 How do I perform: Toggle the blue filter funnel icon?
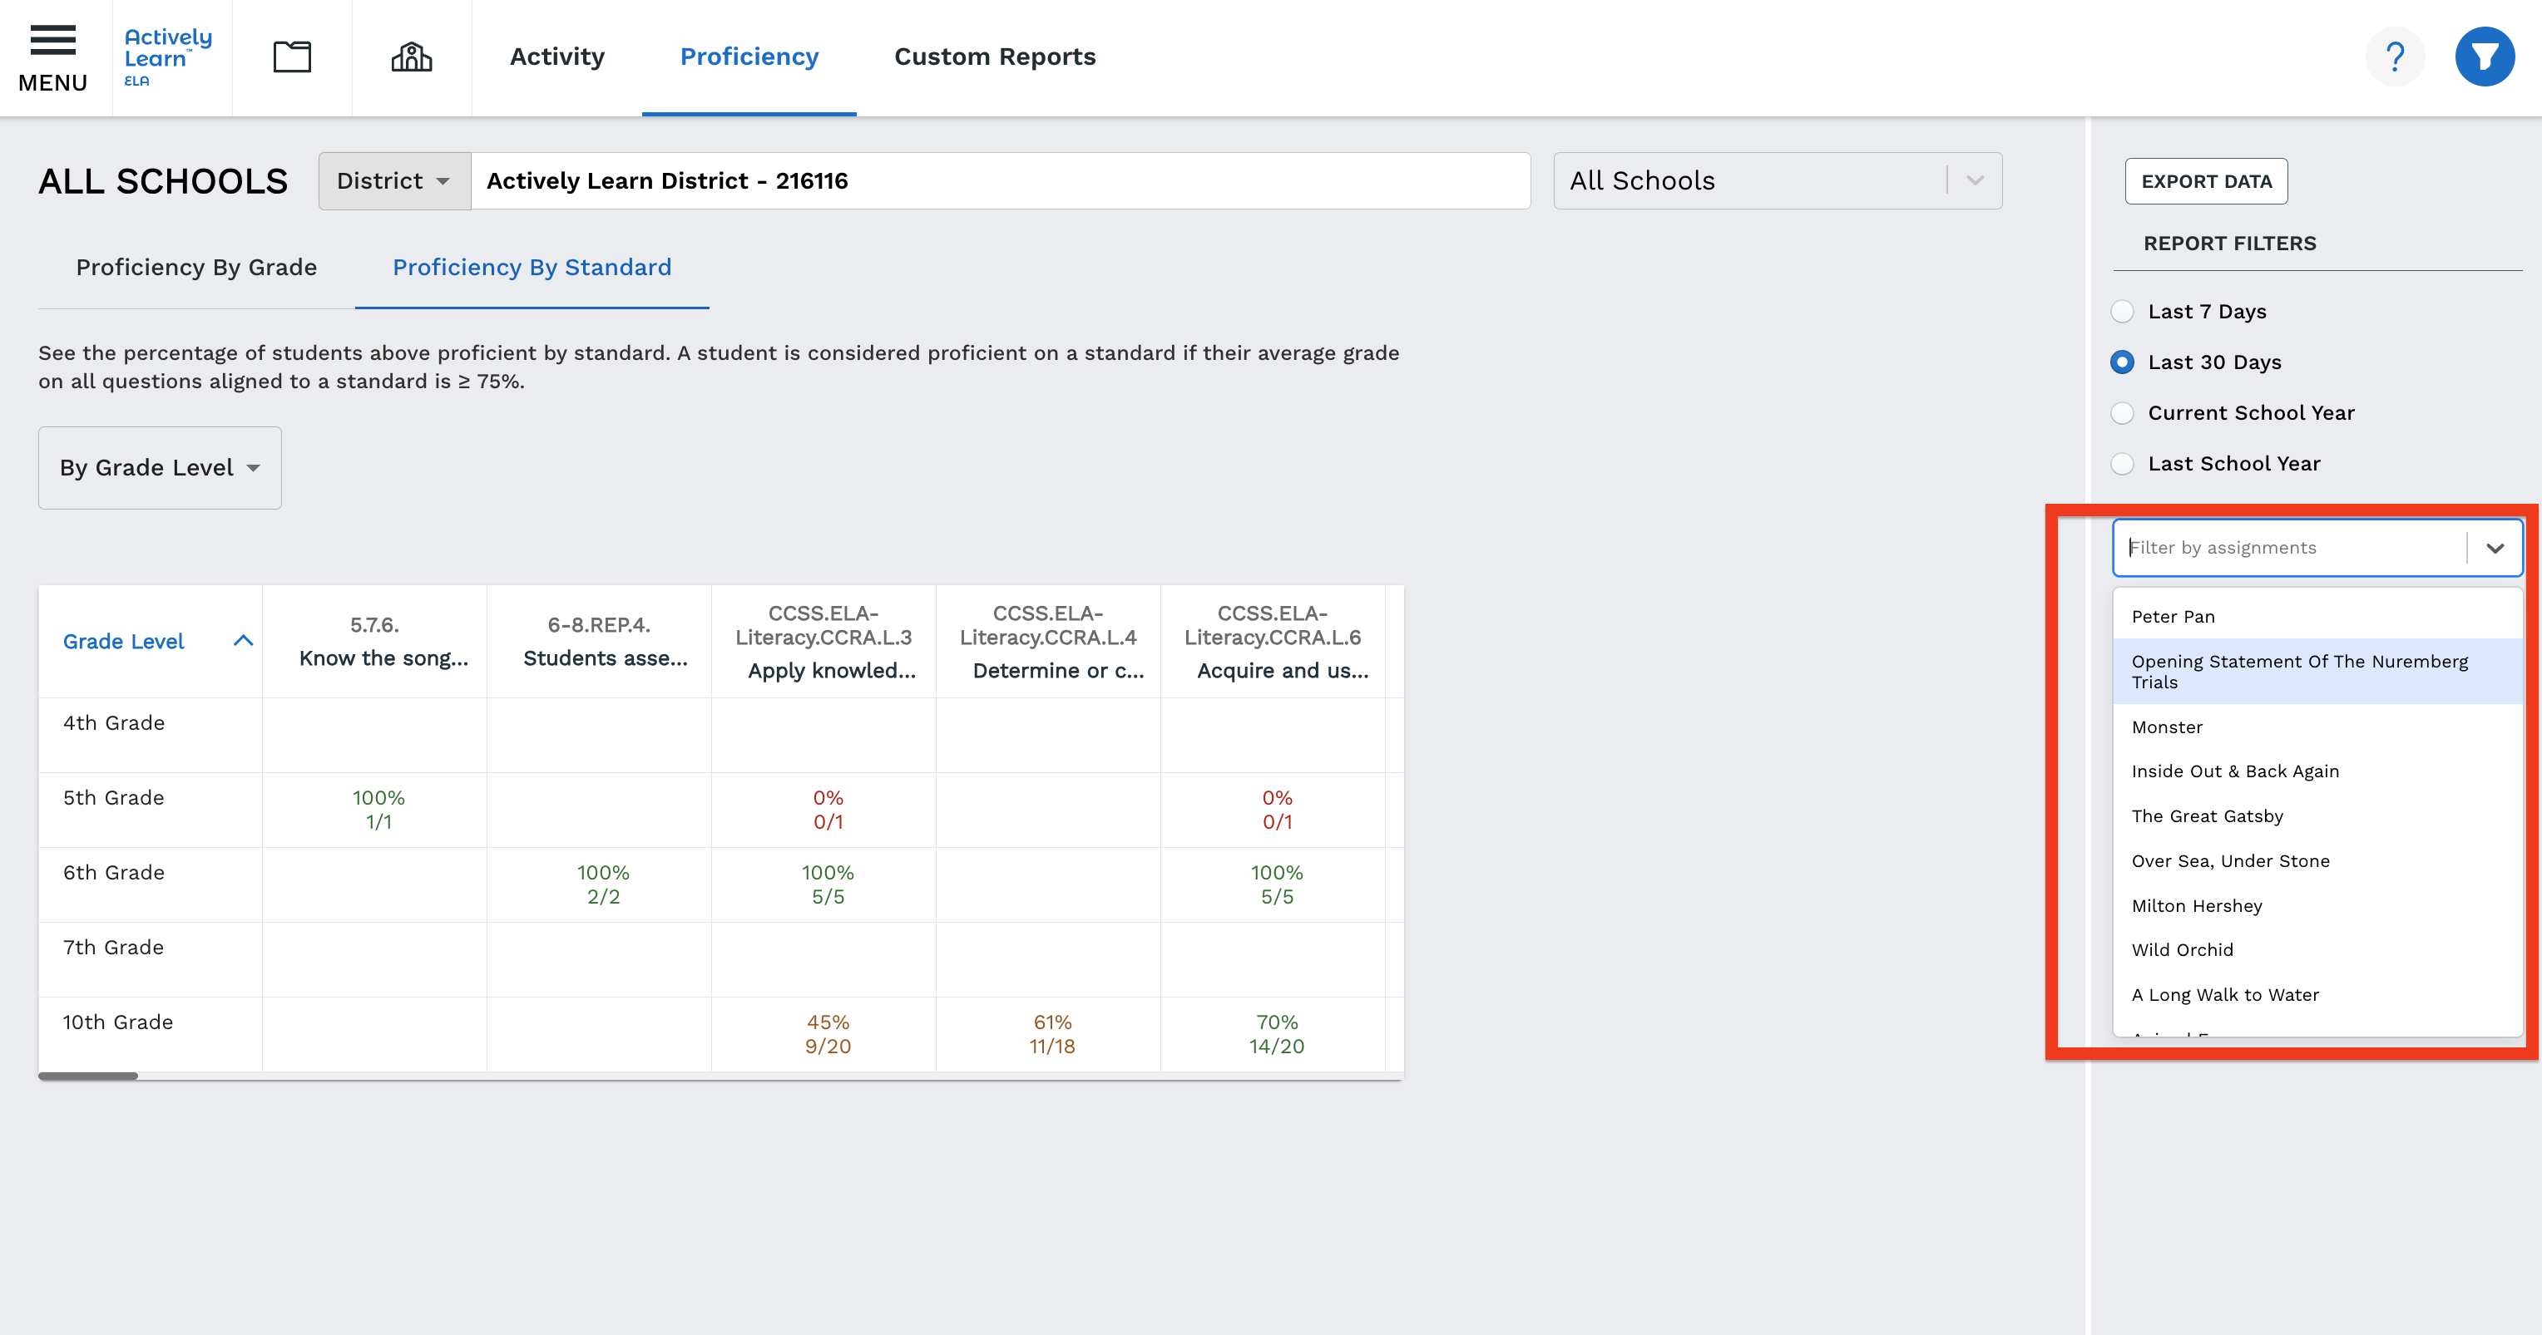click(x=2485, y=57)
